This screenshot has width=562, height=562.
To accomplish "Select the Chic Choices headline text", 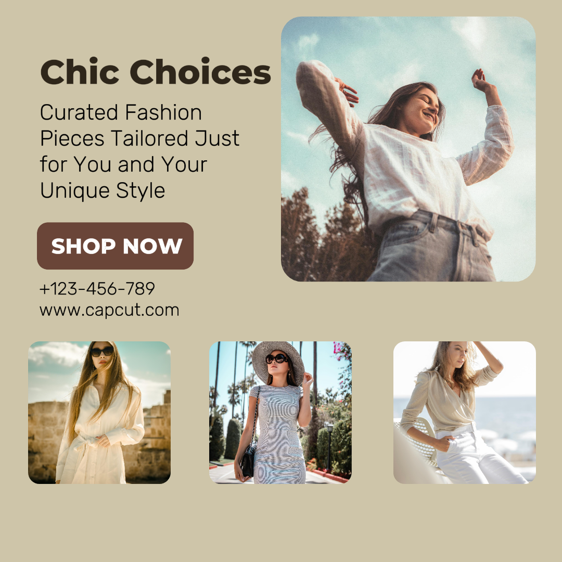I will [x=156, y=72].
